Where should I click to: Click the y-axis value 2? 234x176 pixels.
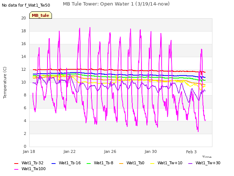[25, 133]
